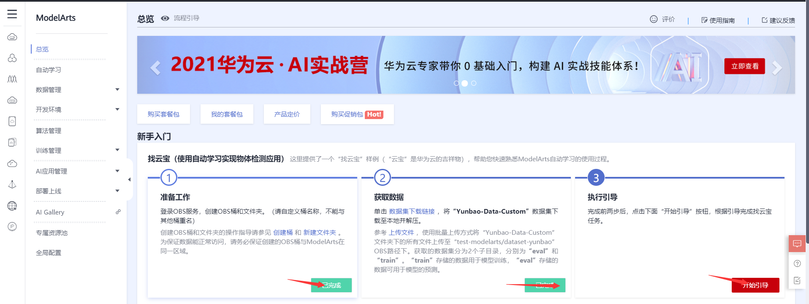Click the 建议反馈 text link
The width and height of the screenshot is (809, 304).
coord(782,20)
